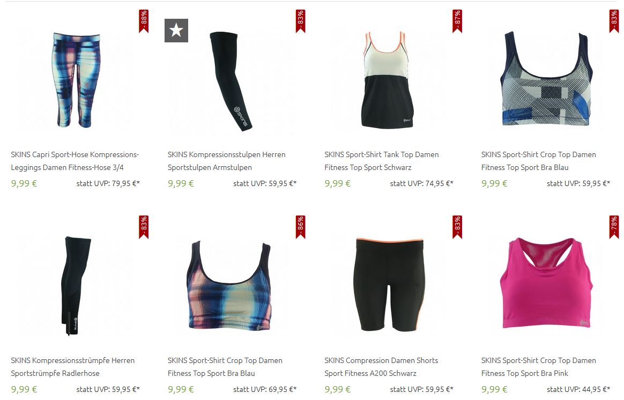Click the -78% ribbon on the pink sports bra
624x400 pixels.
coord(614,227)
